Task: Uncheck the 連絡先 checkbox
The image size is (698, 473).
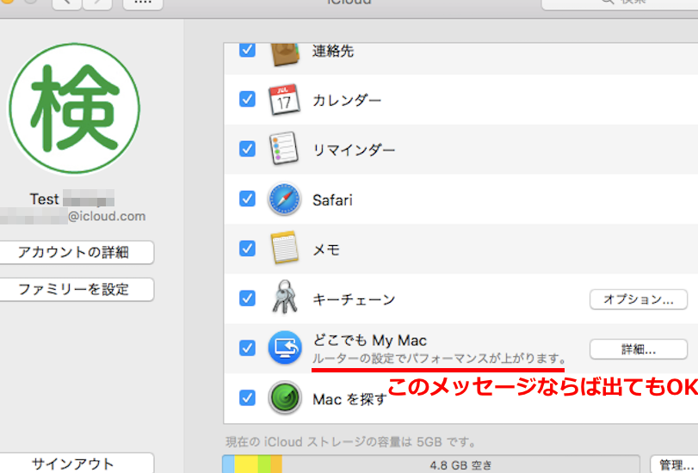Action: click(x=247, y=49)
